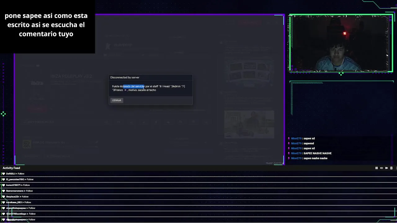Click the chat message 'sapeexd'
This screenshot has width=397, height=223.
point(309,143)
